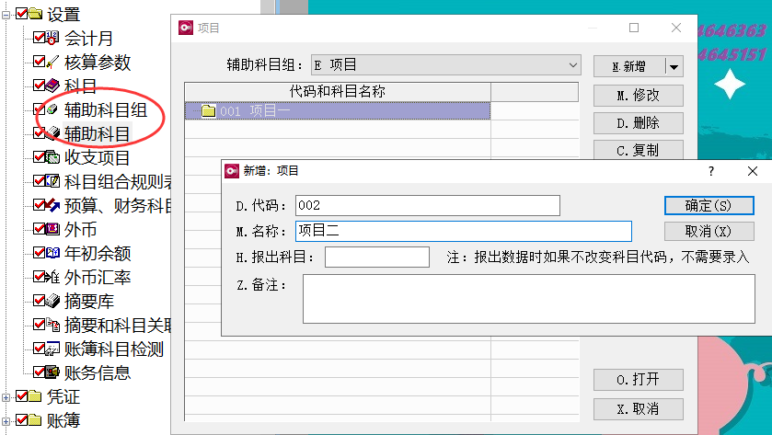This screenshot has width=772, height=435.
Task: Toggle the 摘要库 checkbox
Action: pos(40,301)
